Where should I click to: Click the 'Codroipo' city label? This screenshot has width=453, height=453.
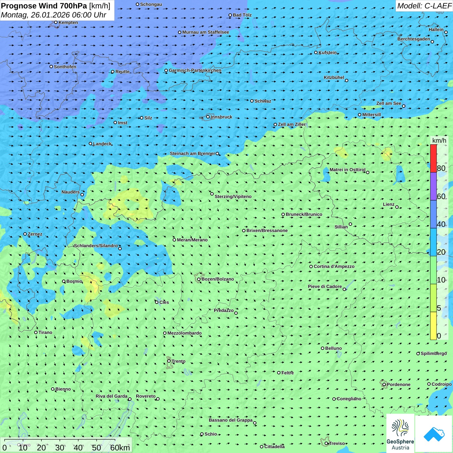tap(442, 384)
